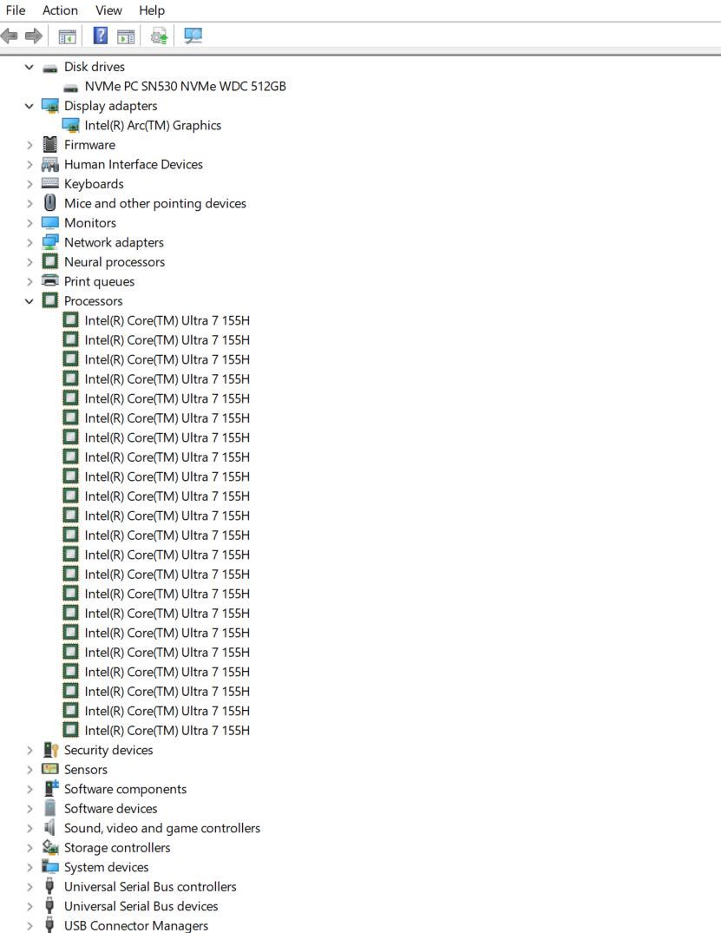Select the USB Connector Managers label

coord(136,926)
